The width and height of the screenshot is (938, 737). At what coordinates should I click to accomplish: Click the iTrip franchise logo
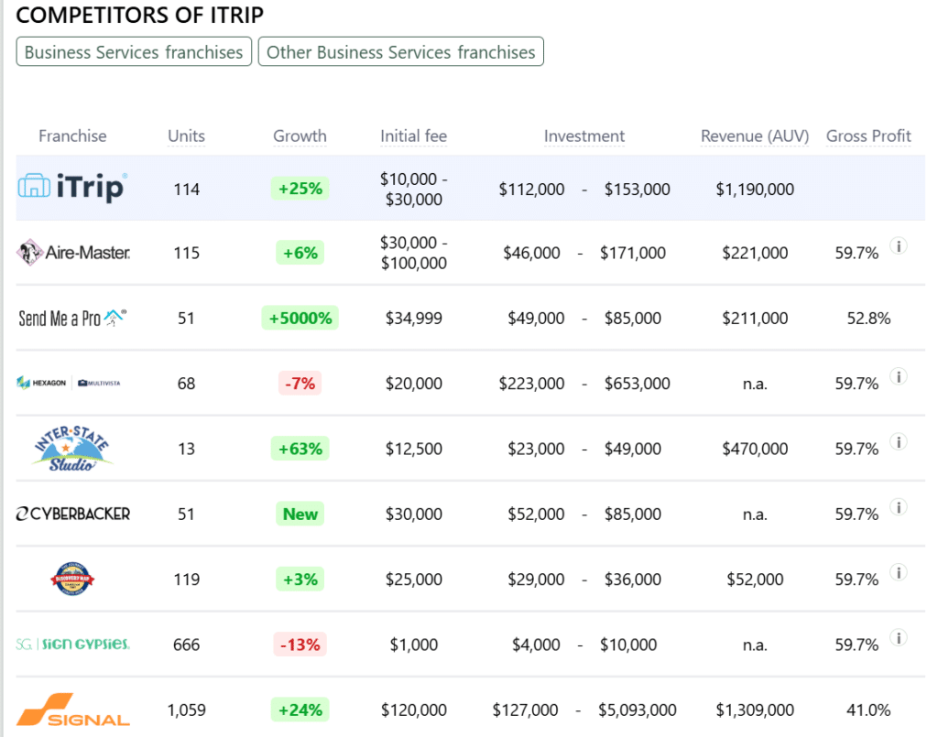pyautogui.click(x=72, y=187)
